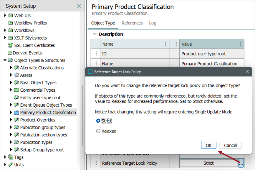
Task: Click the Web UIs folder icon
Action: coord(11,16)
